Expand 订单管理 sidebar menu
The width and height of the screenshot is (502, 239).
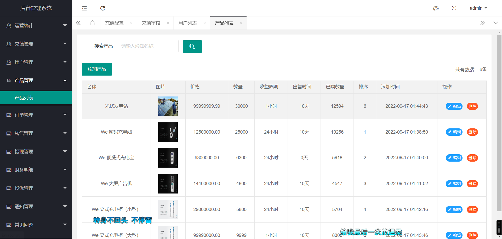click(x=36, y=115)
